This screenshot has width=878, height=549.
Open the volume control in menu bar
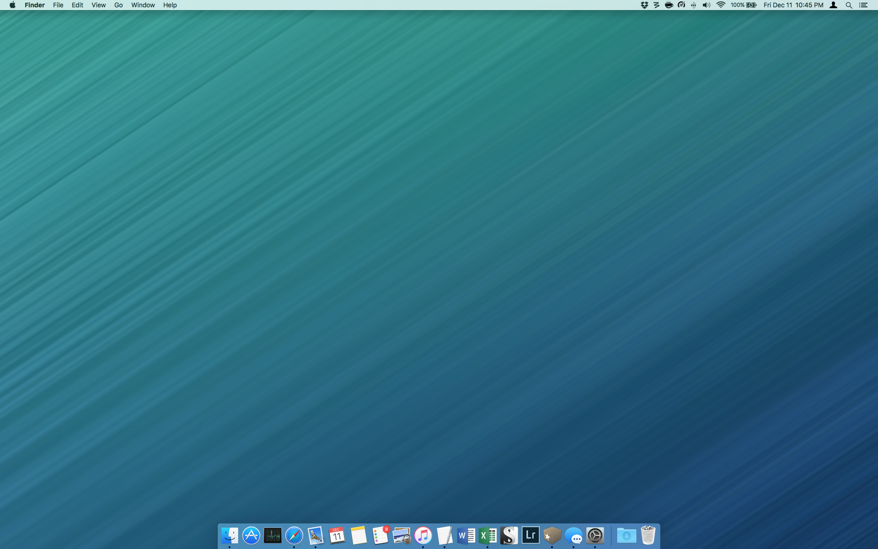[x=707, y=5]
